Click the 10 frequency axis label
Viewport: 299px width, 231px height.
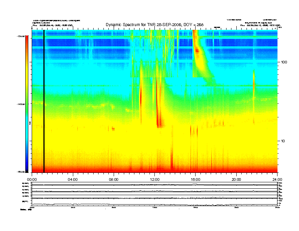pos(283,141)
